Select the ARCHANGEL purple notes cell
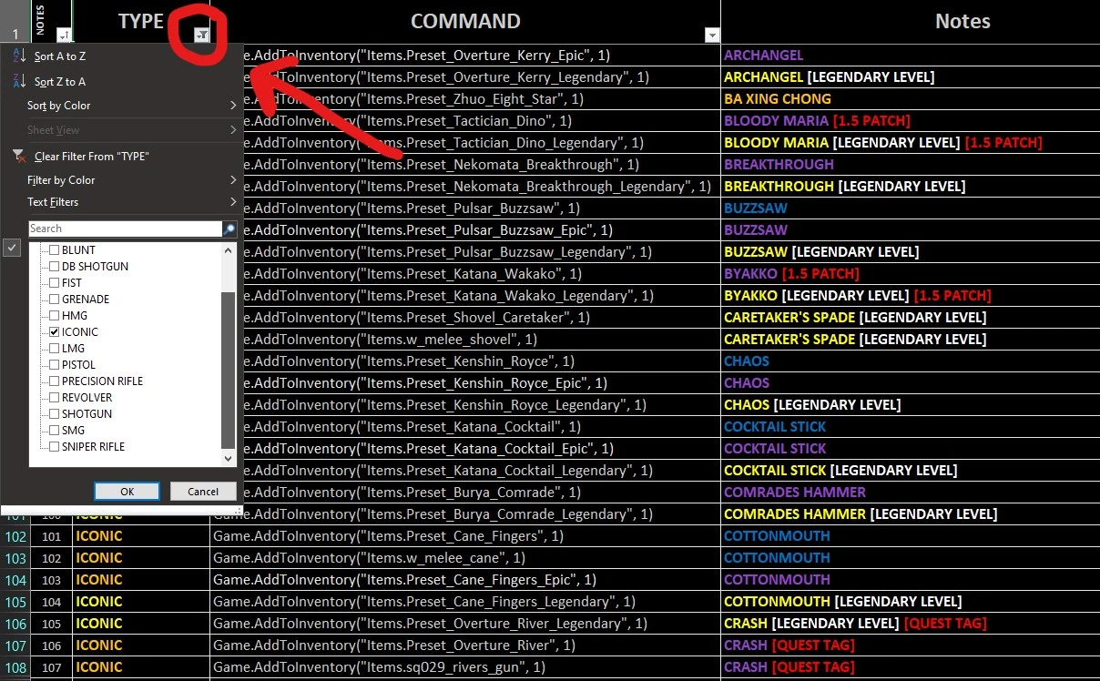1100x681 pixels. pos(910,56)
